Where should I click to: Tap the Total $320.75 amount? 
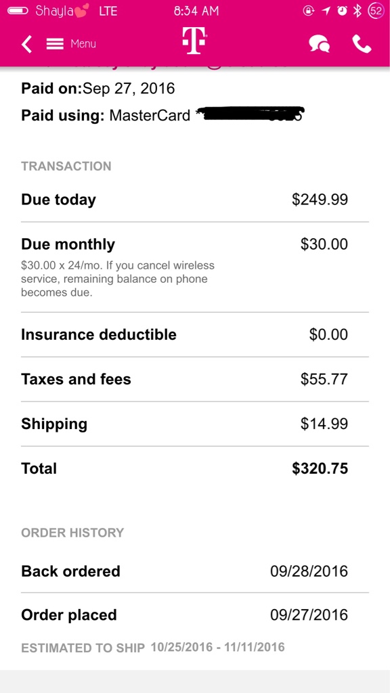click(x=320, y=468)
